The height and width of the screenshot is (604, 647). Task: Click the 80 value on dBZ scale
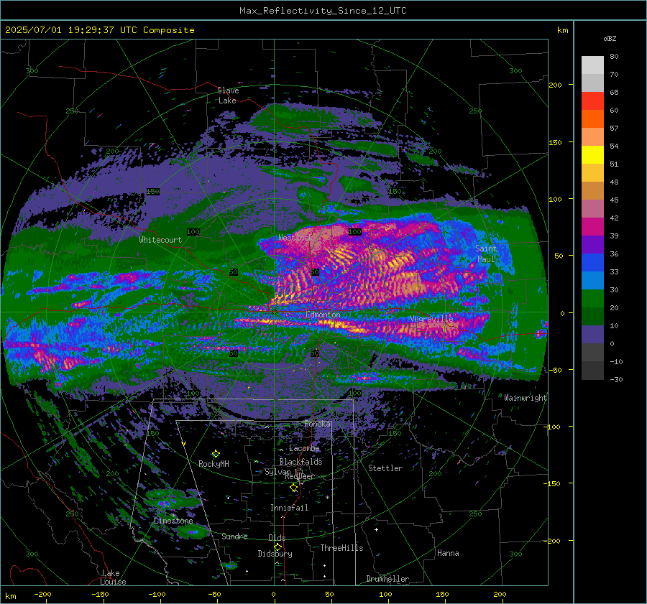pyautogui.click(x=614, y=57)
